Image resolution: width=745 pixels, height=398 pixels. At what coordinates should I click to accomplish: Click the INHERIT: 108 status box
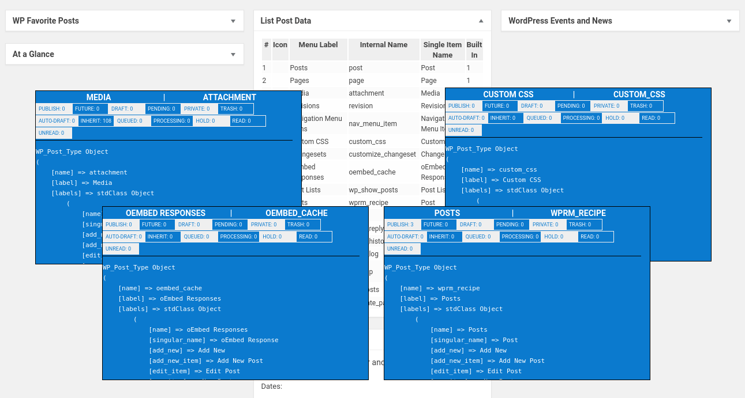click(x=96, y=121)
